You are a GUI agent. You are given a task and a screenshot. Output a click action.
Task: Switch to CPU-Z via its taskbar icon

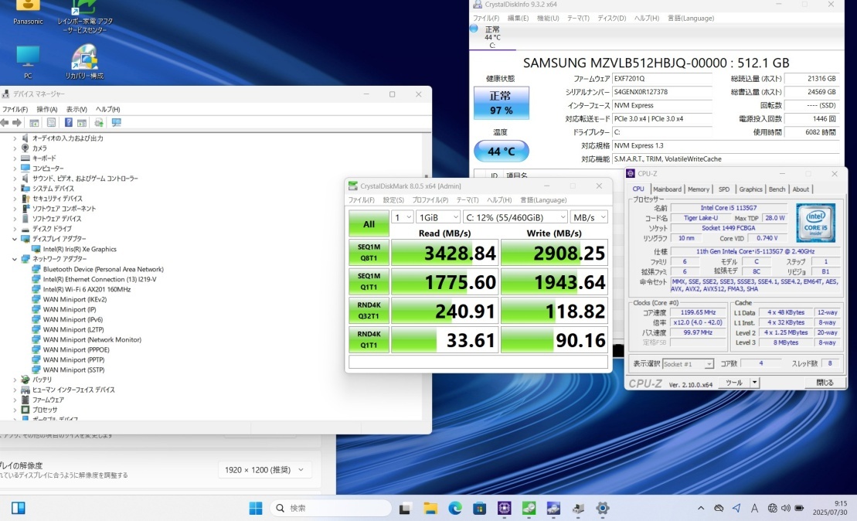click(504, 509)
